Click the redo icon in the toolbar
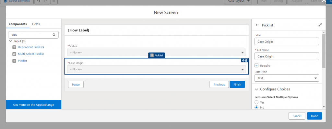 [45, 1]
